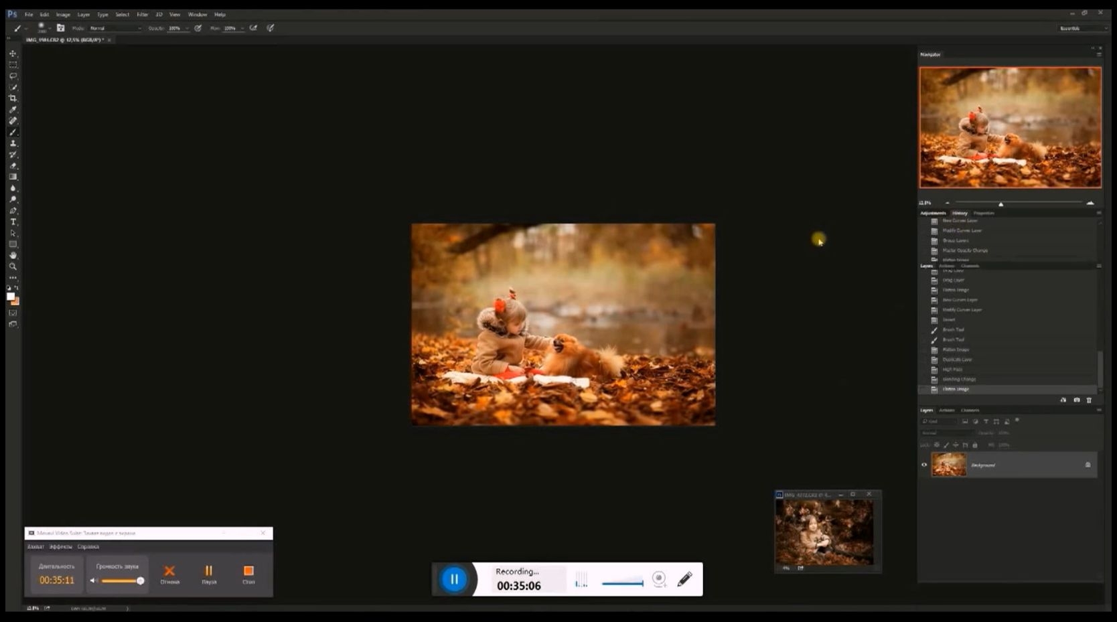Toggle the lock on Background layer

pyautogui.click(x=1088, y=465)
